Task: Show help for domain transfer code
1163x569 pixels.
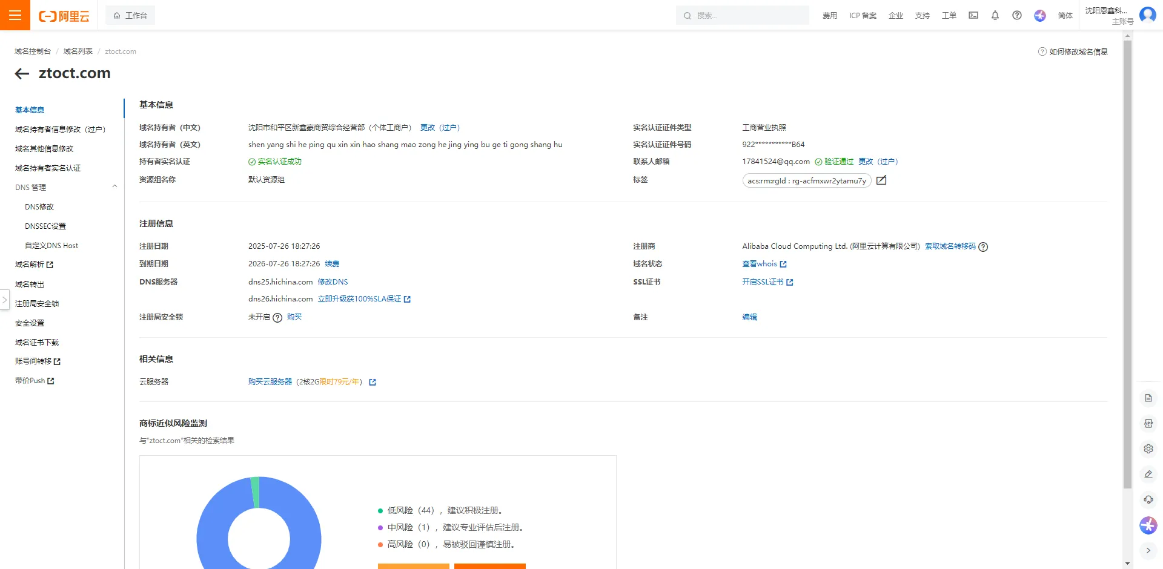Action: pyautogui.click(x=983, y=247)
